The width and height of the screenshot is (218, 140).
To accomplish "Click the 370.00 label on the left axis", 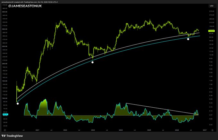I will pos(5,5).
